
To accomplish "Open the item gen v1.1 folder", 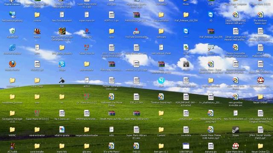I will click(x=161, y=146).
